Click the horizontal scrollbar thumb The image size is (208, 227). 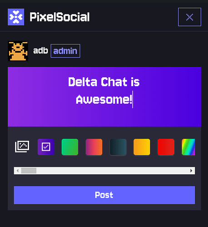coord(29,171)
